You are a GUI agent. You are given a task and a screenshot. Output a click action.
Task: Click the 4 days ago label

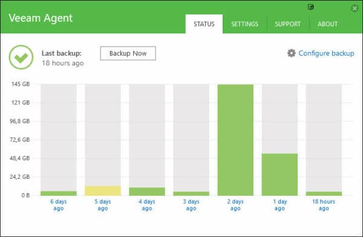(x=147, y=205)
